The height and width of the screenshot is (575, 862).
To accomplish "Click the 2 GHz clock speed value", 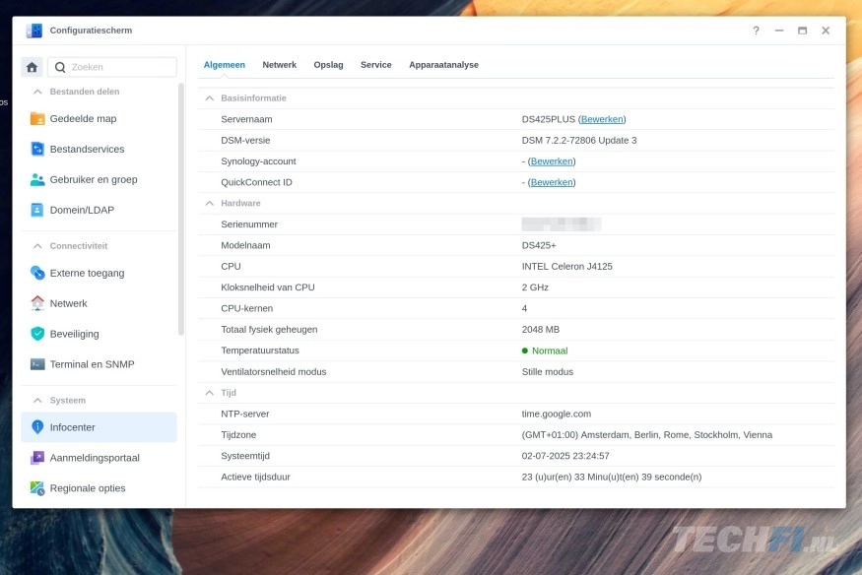I will click(x=535, y=287).
